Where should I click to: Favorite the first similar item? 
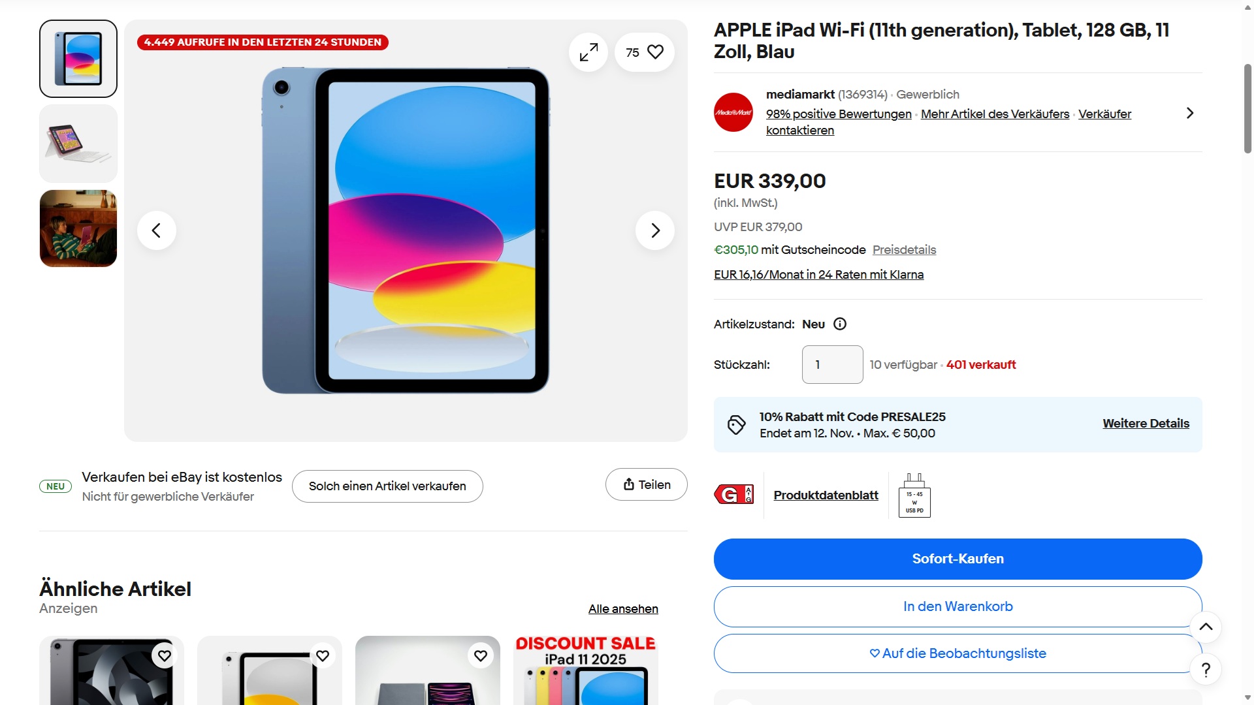point(165,655)
